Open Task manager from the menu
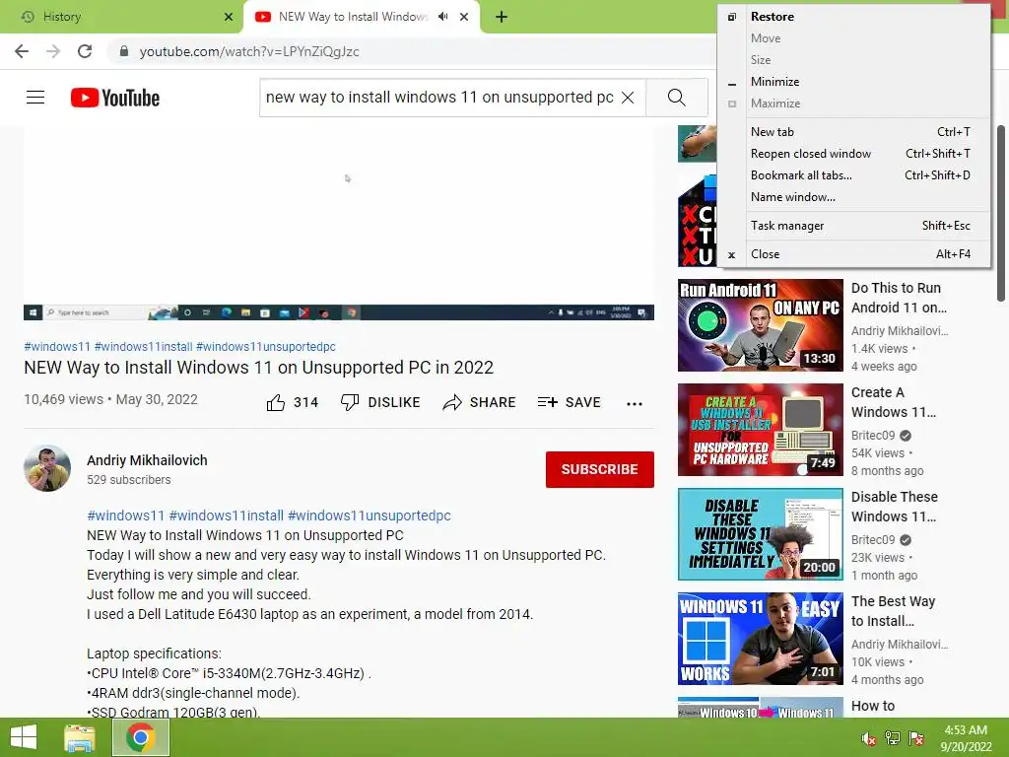1009x757 pixels. pos(853,226)
